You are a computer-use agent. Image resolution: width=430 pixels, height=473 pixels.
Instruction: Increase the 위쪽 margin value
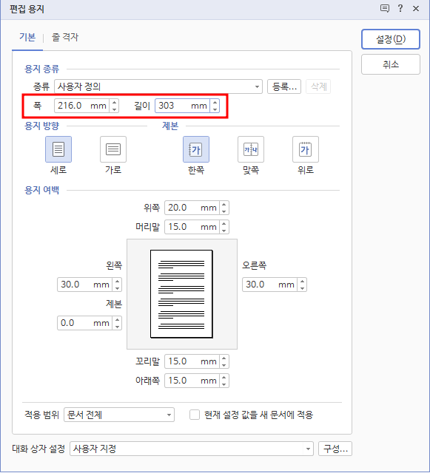[224, 205]
